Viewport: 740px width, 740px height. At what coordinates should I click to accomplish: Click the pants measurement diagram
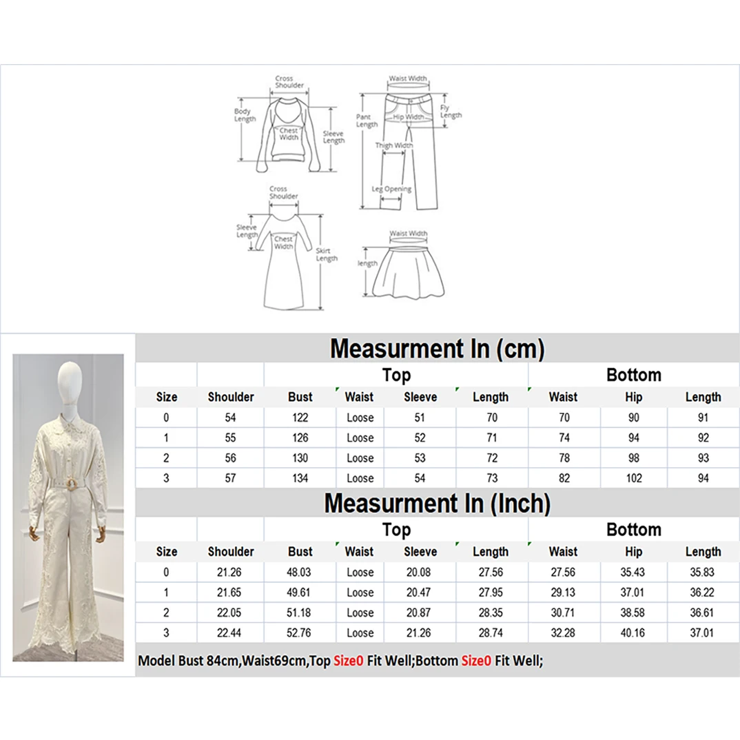[409, 143]
